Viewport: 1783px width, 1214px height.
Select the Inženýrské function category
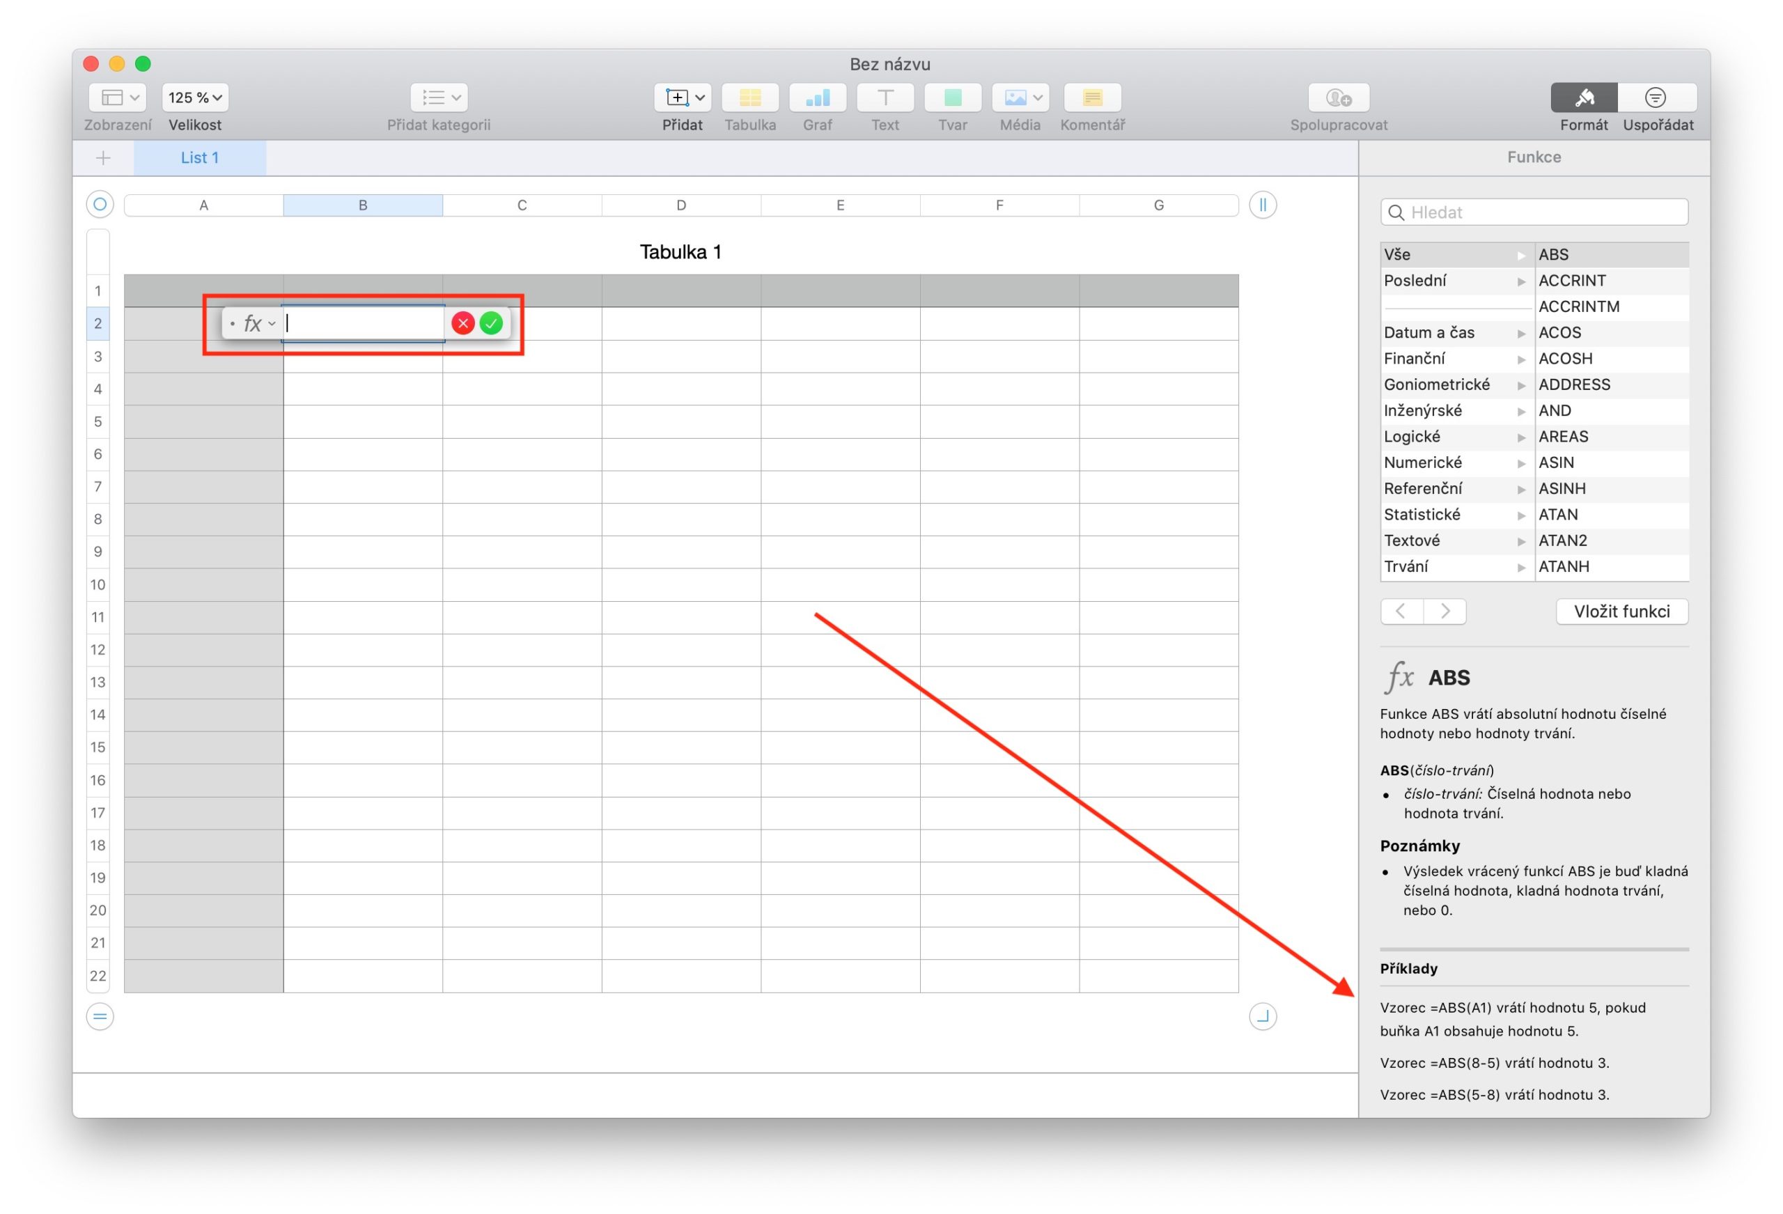pyautogui.click(x=1456, y=410)
